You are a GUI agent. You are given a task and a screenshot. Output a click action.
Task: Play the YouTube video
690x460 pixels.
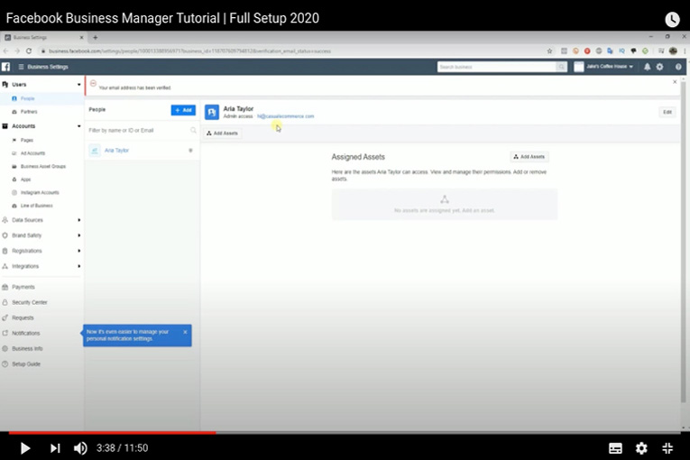[x=25, y=448]
